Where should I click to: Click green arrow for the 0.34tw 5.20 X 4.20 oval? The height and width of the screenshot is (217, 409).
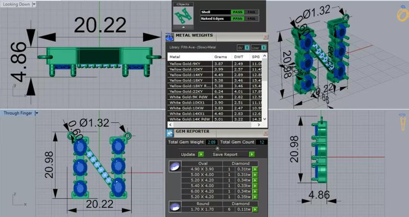pos(255,180)
